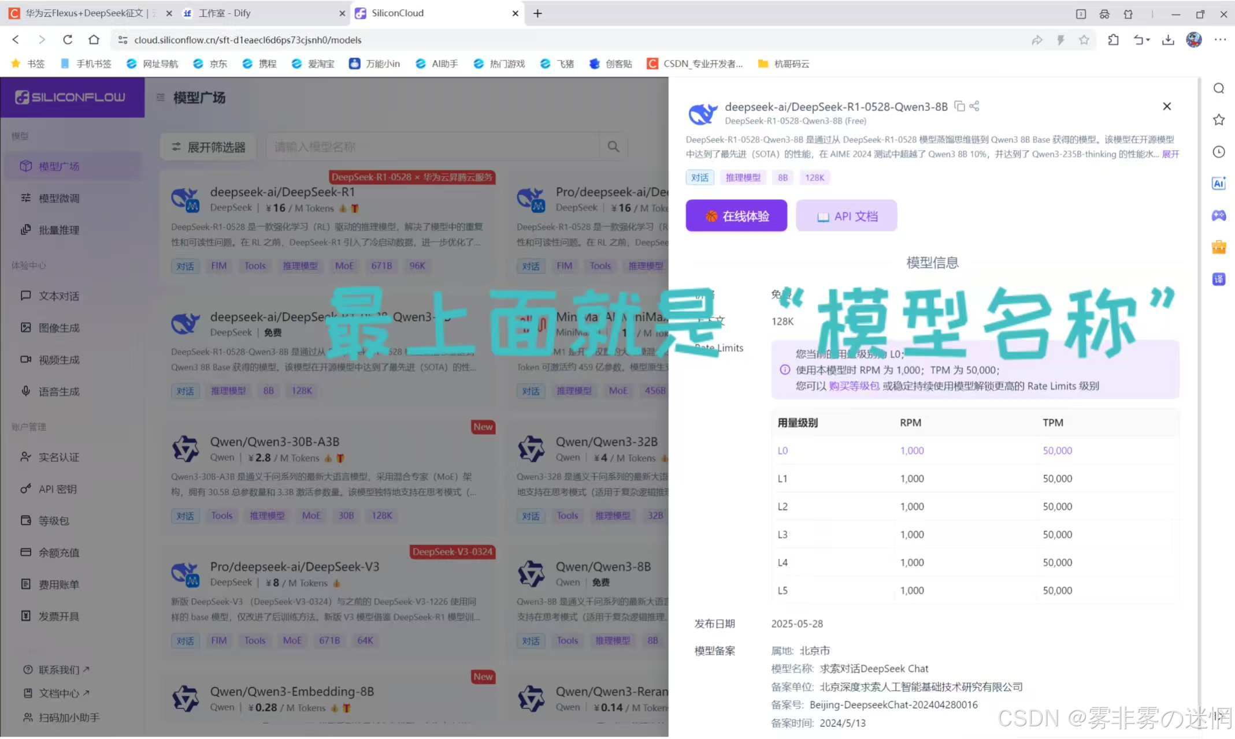
Task: Open the CSDN_专业开发者 bookmark
Action: 695,64
